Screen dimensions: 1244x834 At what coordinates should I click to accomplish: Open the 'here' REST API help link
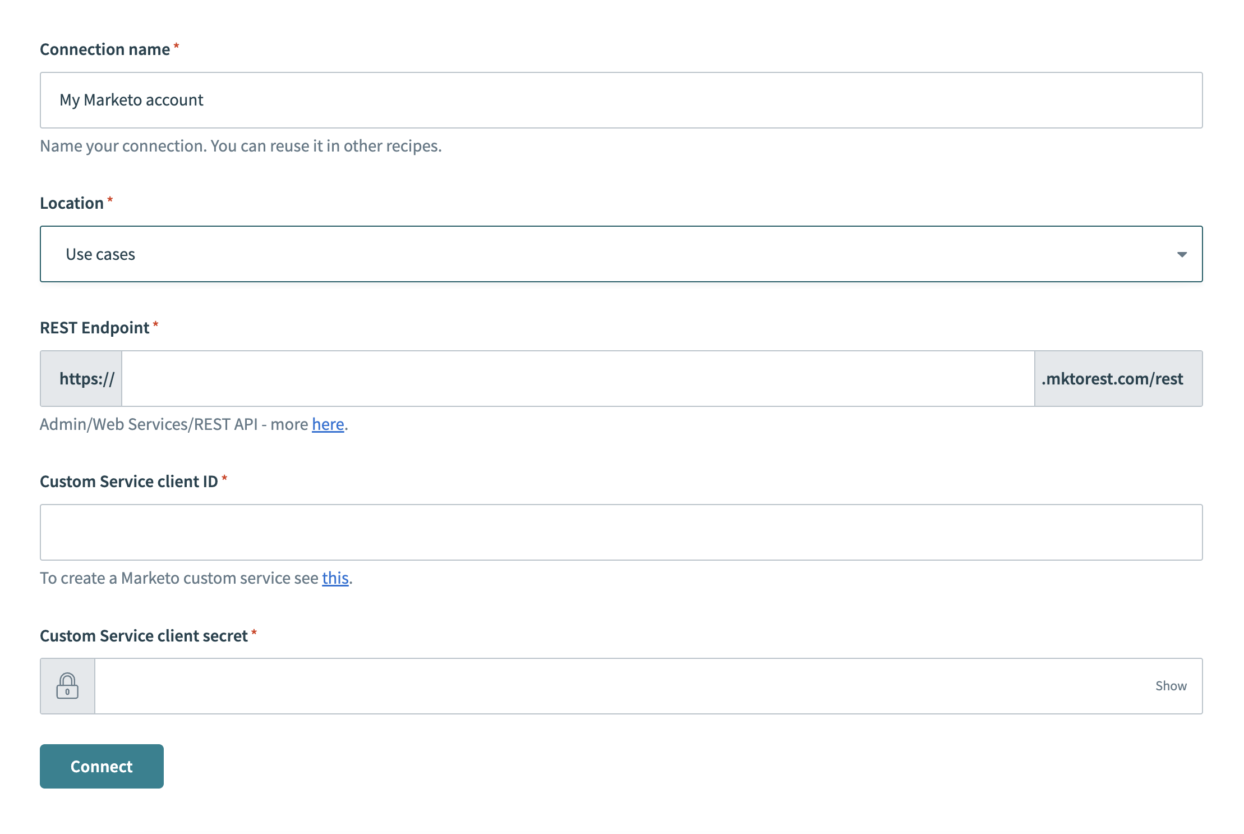[x=328, y=424]
